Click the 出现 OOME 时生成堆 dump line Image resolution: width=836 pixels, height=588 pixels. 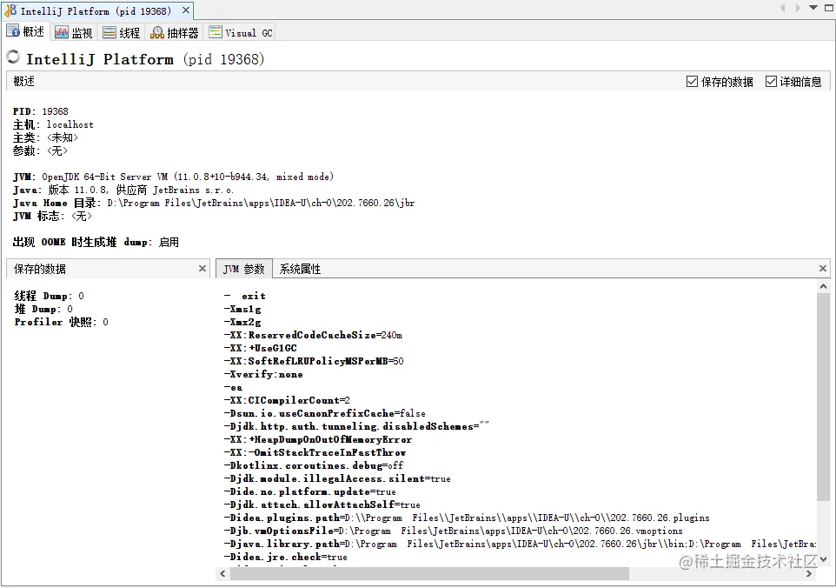point(96,242)
